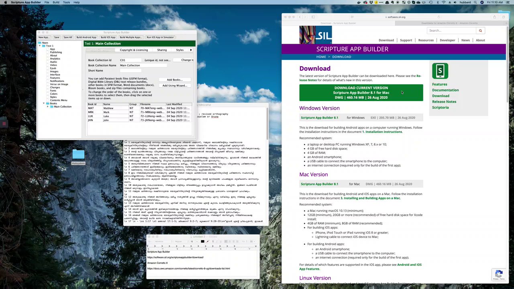The height and width of the screenshot is (289, 514).
Task: Open the Help menu
Action: click(x=76, y=2)
